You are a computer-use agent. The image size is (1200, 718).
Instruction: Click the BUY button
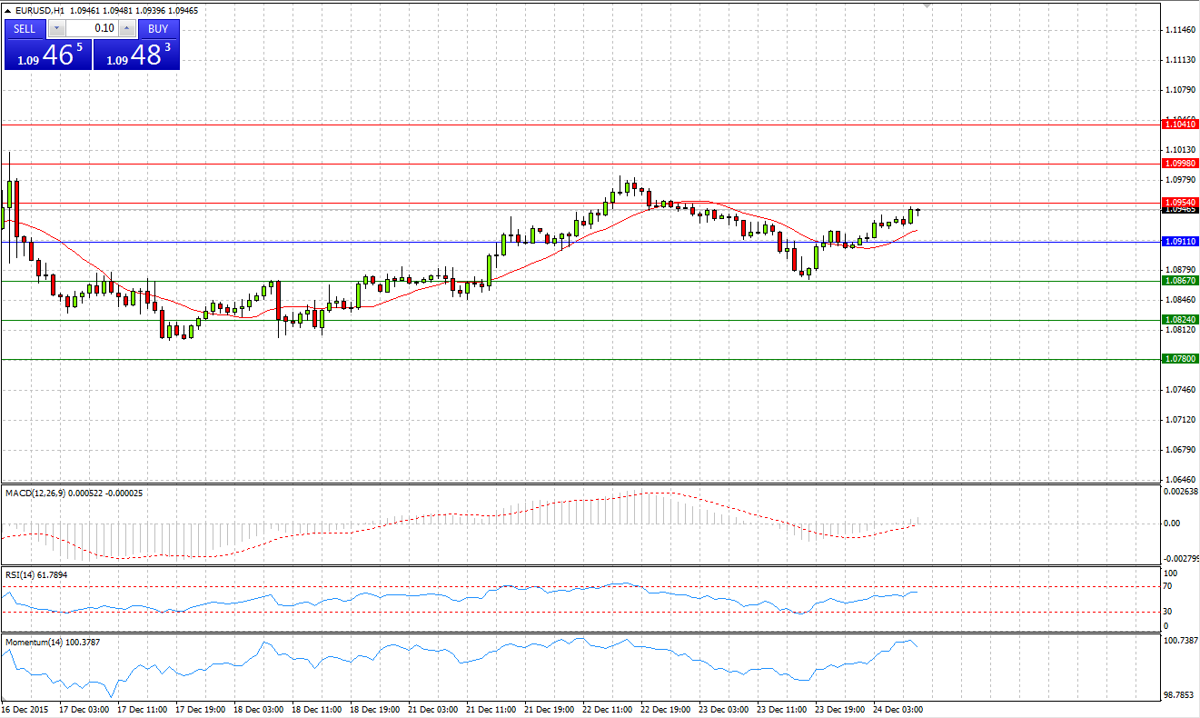pyautogui.click(x=158, y=28)
